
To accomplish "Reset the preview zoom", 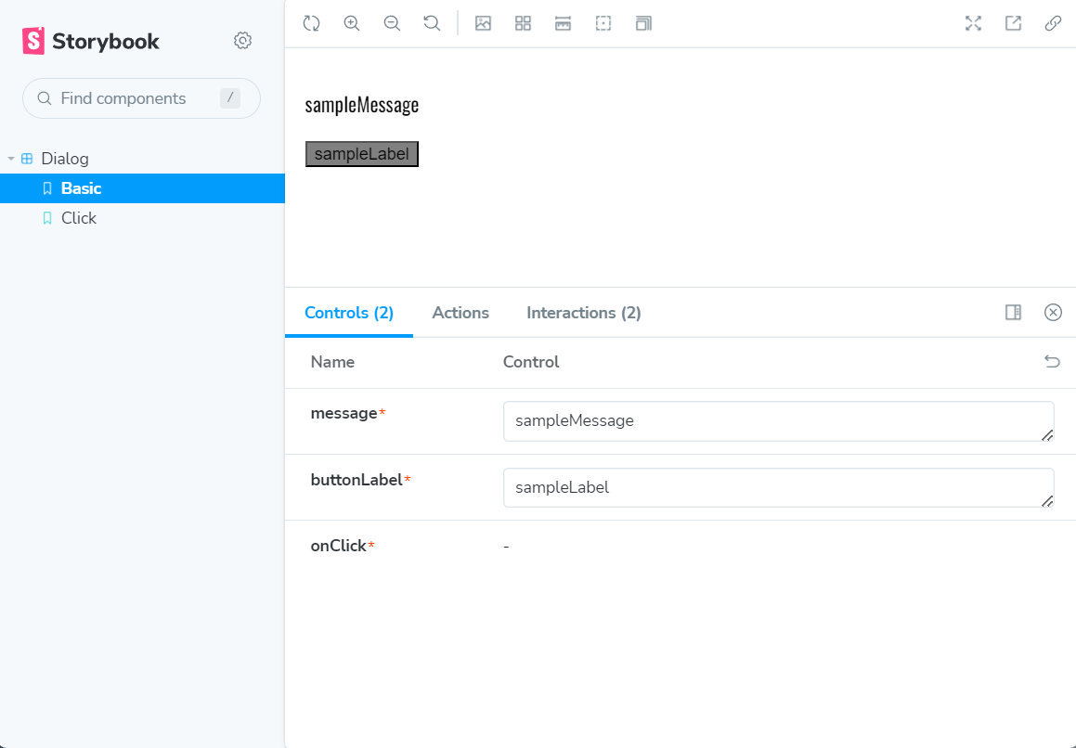I will pos(432,23).
